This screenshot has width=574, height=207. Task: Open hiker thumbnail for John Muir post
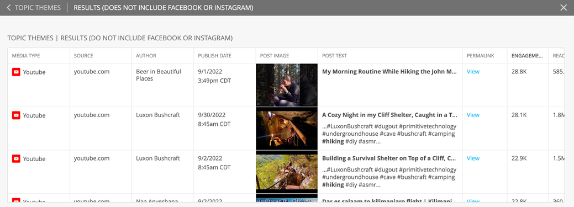tap(287, 85)
